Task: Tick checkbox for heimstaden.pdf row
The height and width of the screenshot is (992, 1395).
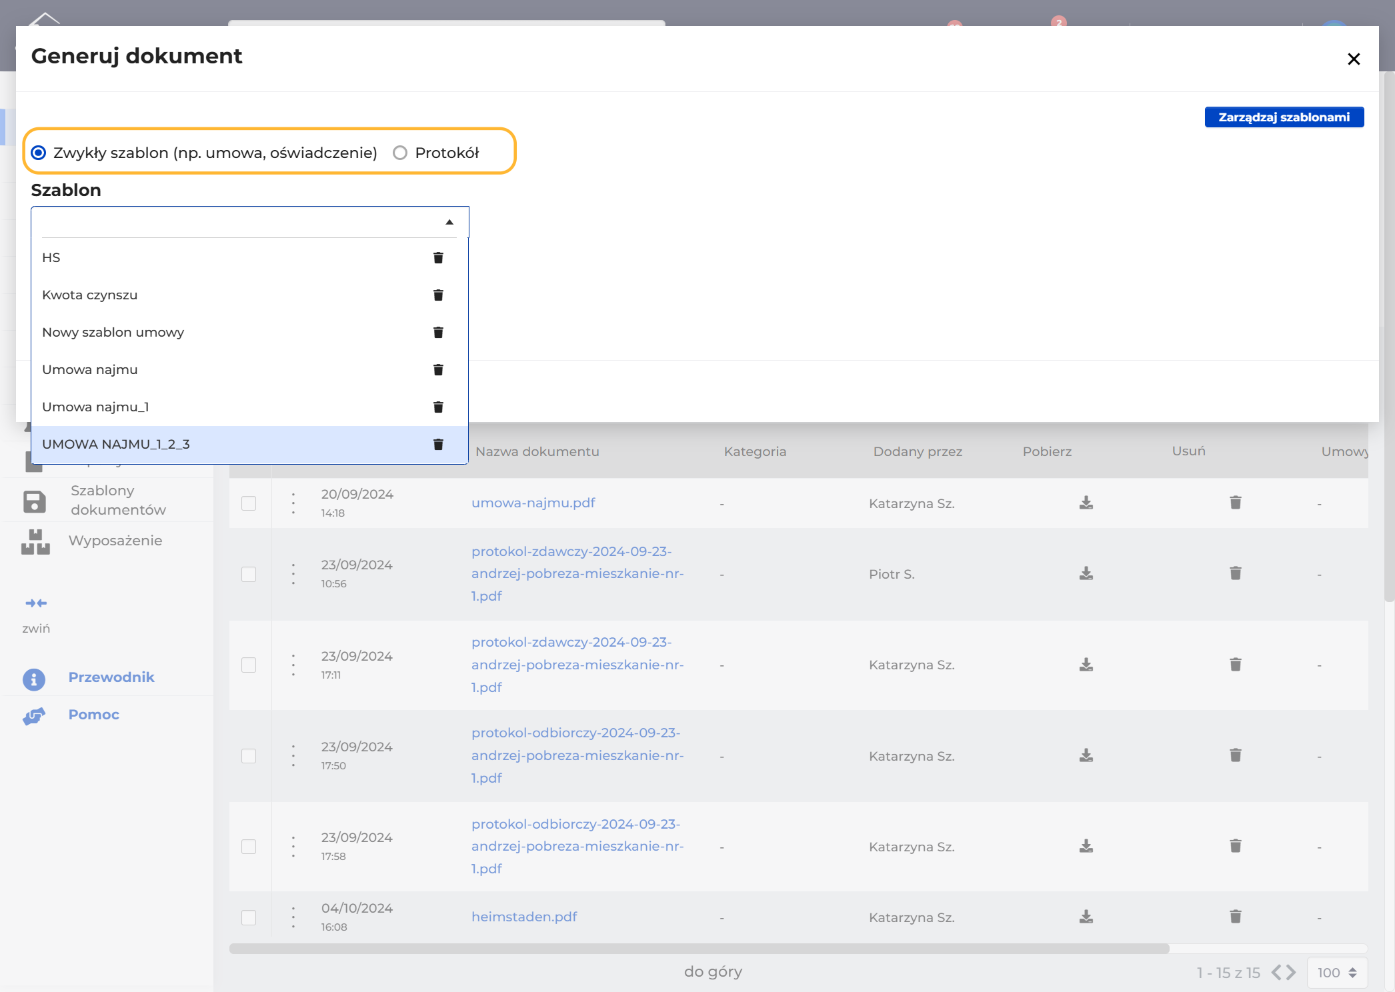Action: (249, 917)
